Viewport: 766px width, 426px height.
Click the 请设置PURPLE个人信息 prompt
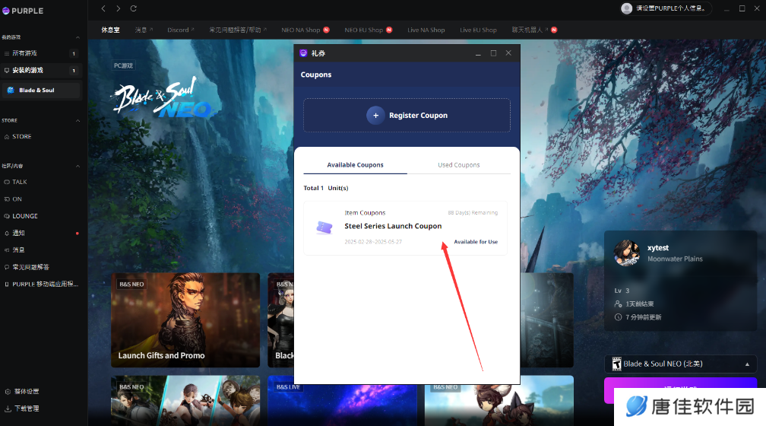tap(670, 8)
